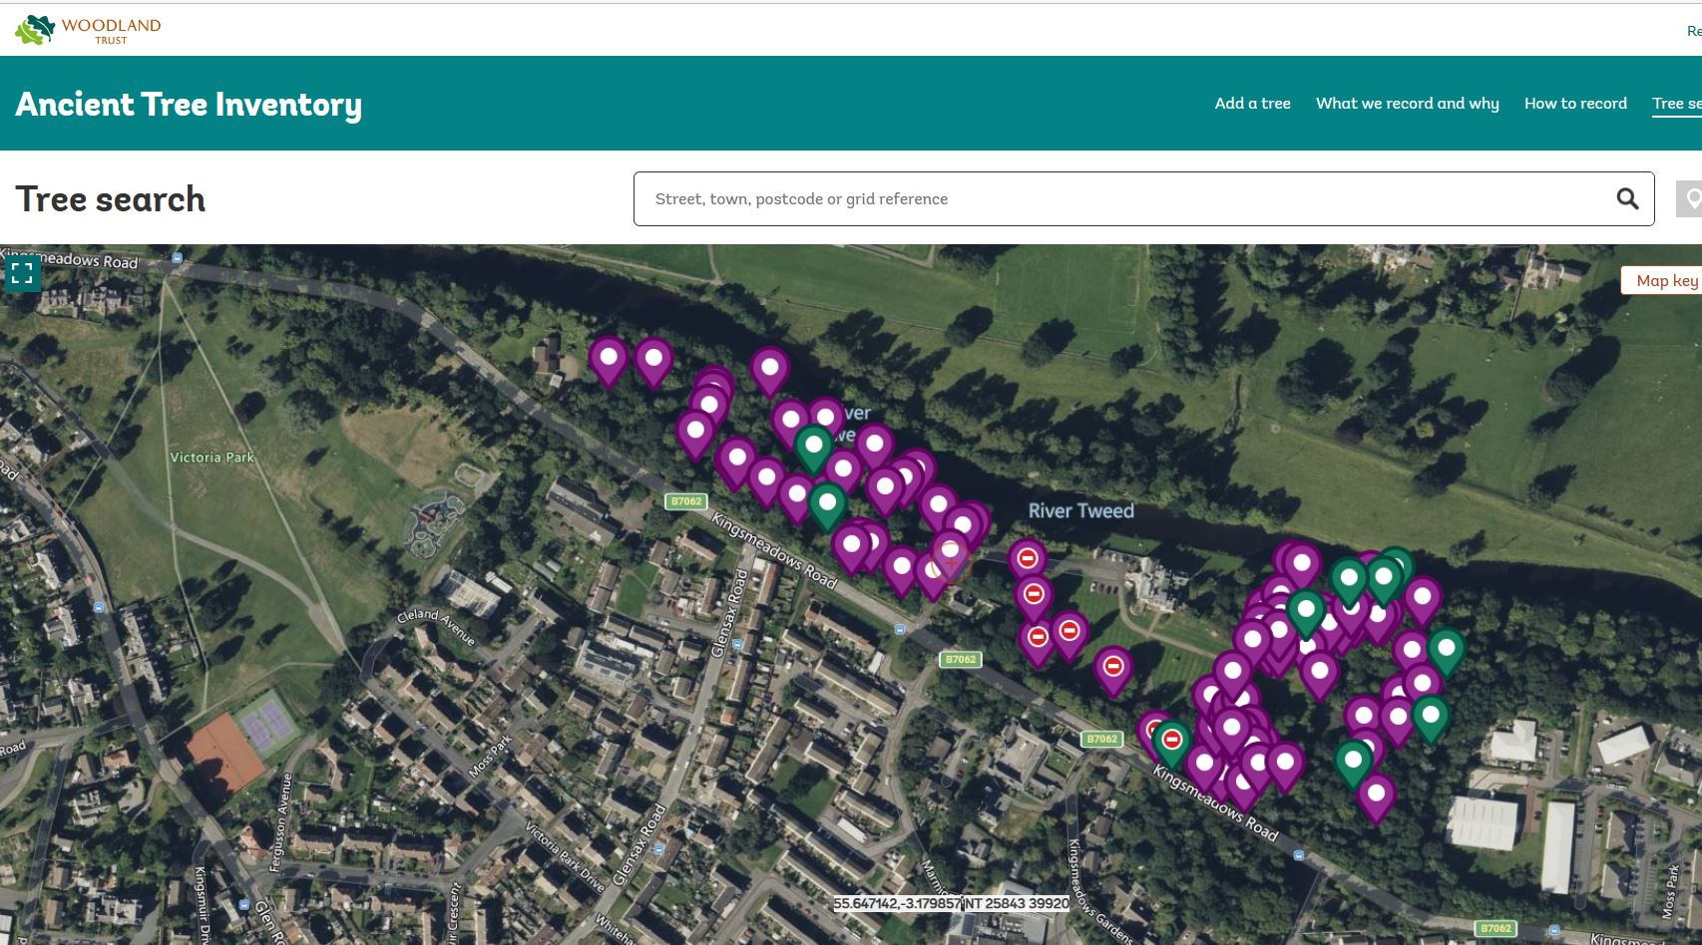Open the Add a tree page
The height and width of the screenshot is (945, 1702).
[x=1252, y=104]
